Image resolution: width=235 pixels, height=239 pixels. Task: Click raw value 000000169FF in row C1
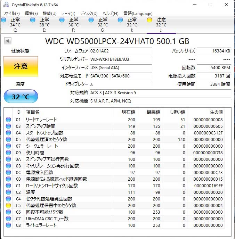pos(209,186)
